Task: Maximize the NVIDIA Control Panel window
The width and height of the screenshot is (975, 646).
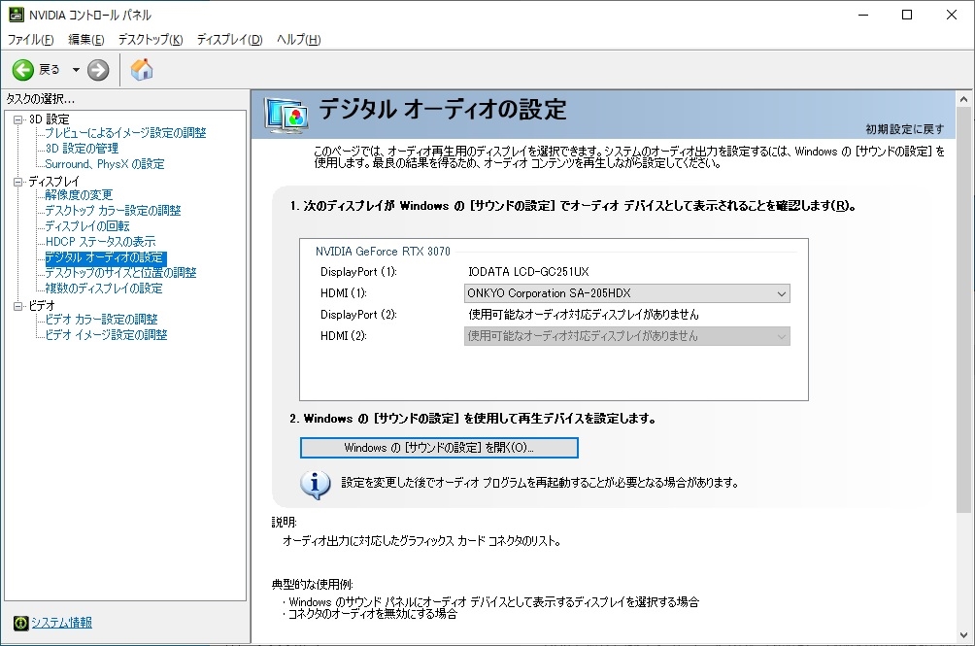Action: (x=907, y=15)
